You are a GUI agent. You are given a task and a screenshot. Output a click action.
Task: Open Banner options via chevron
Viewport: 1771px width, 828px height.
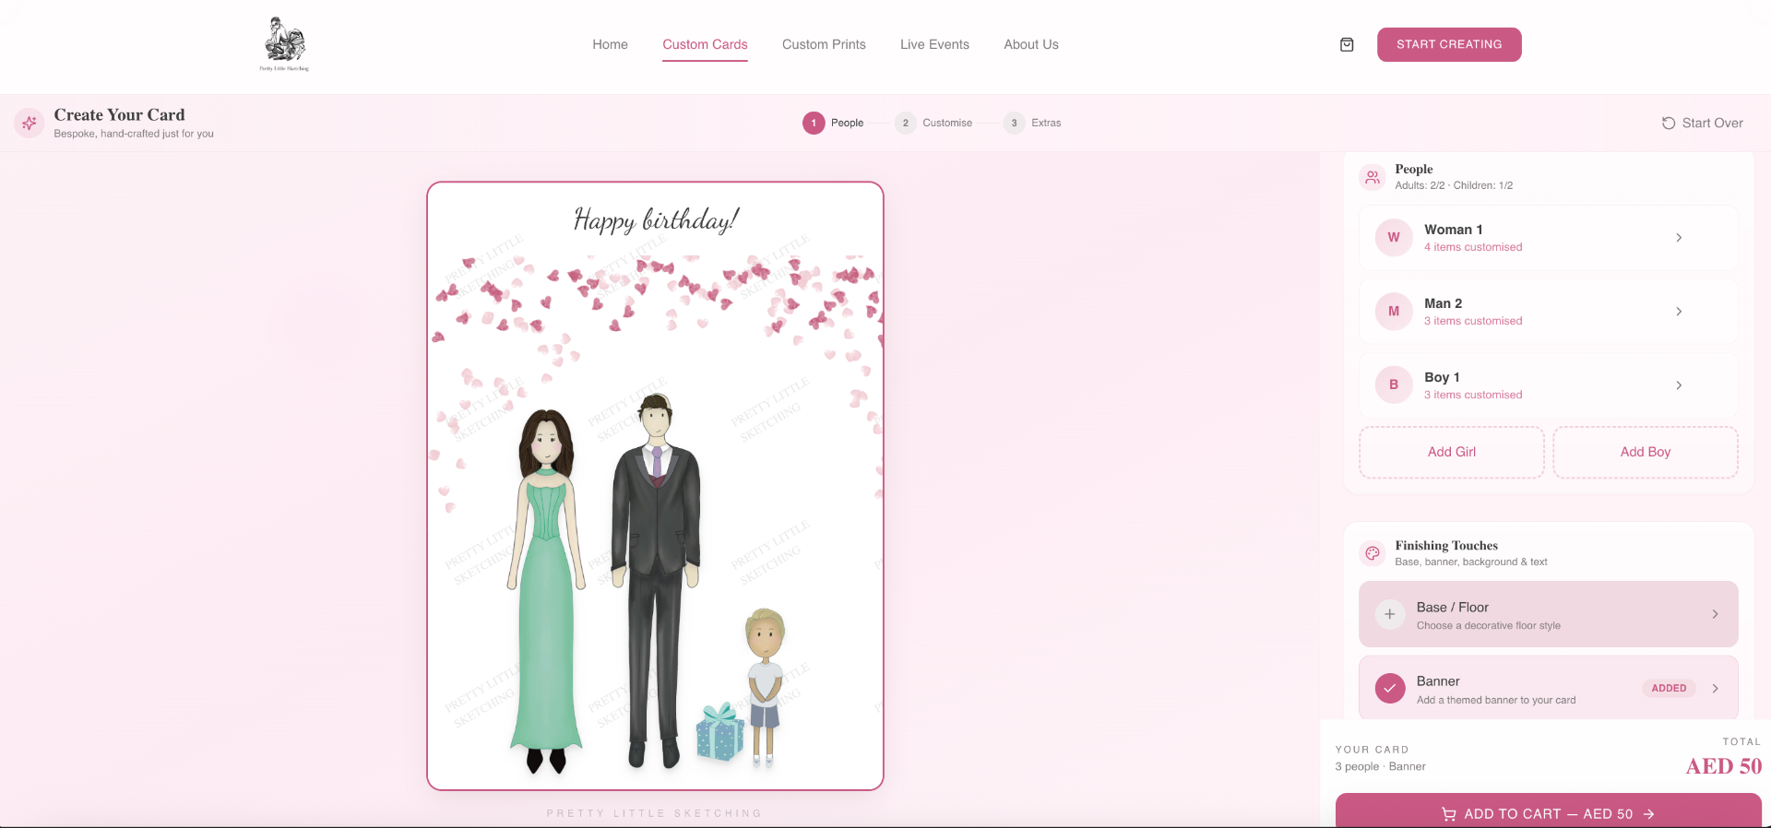pos(1715,688)
